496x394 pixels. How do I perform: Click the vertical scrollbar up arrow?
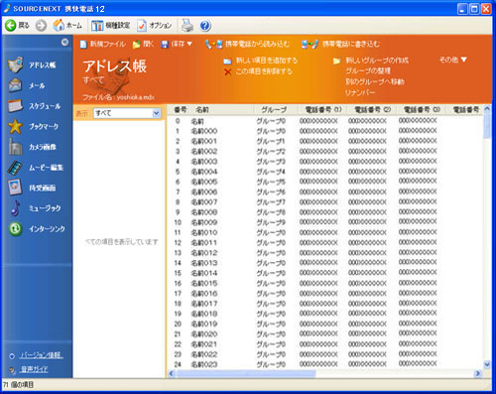coord(487,109)
